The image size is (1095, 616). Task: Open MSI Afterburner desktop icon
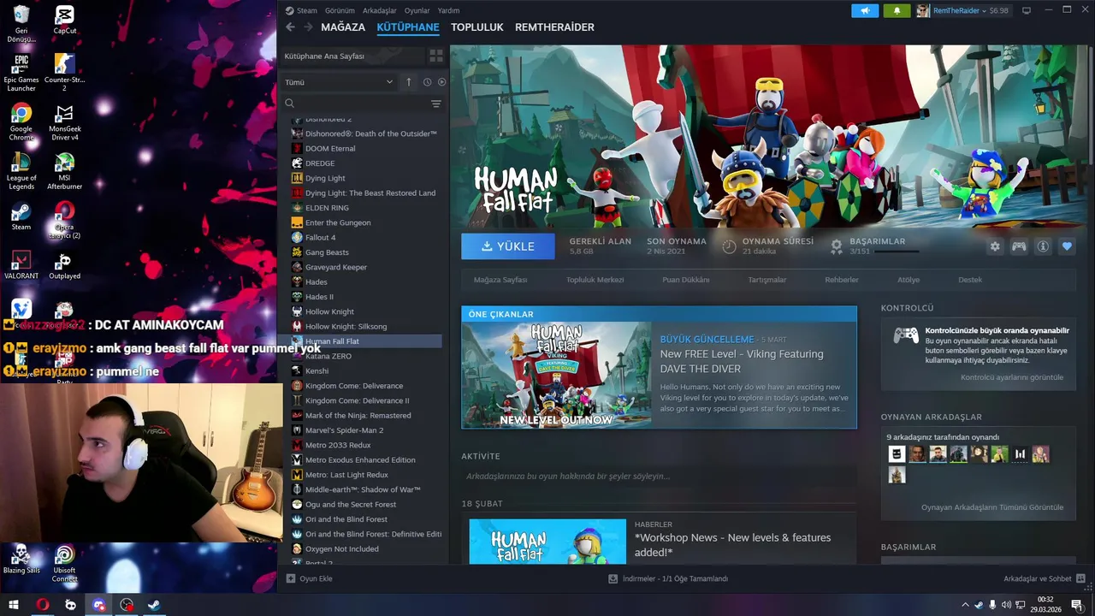pyautogui.click(x=64, y=171)
